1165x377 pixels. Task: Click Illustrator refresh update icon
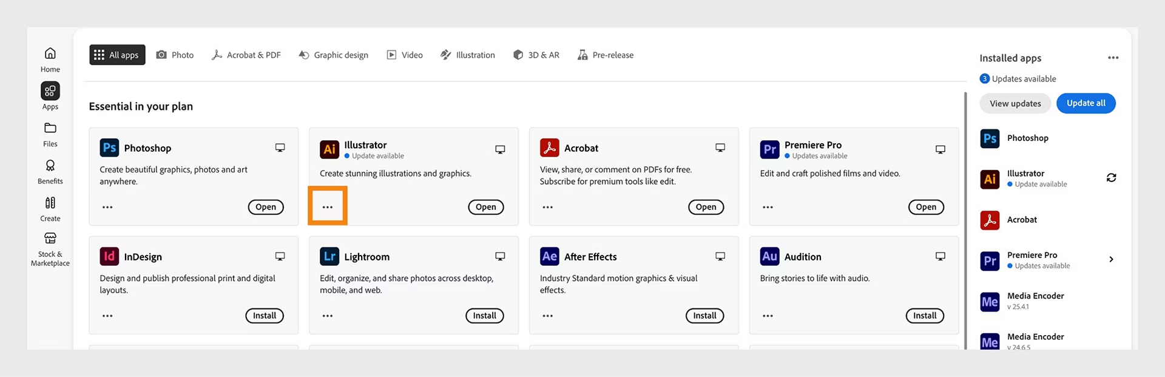pos(1111,178)
